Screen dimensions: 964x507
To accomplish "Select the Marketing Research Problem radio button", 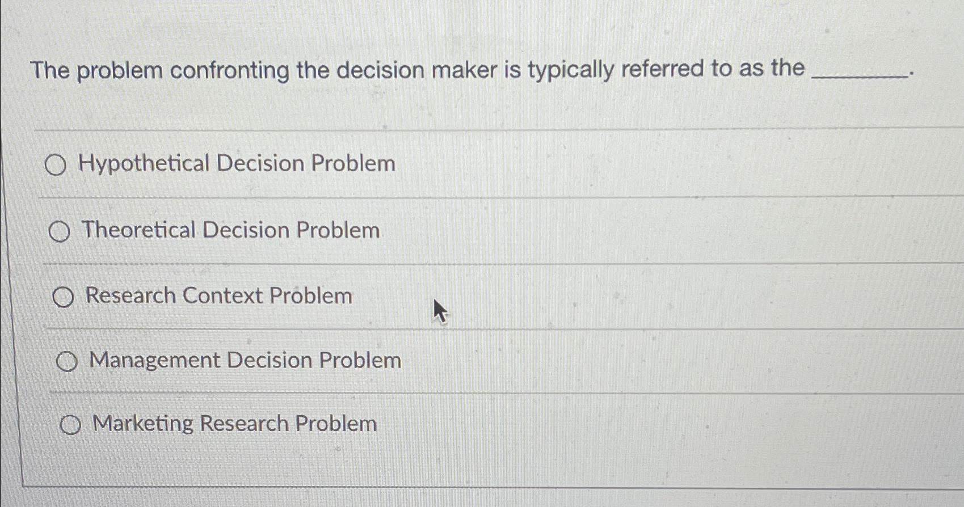I will tap(71, 424).
